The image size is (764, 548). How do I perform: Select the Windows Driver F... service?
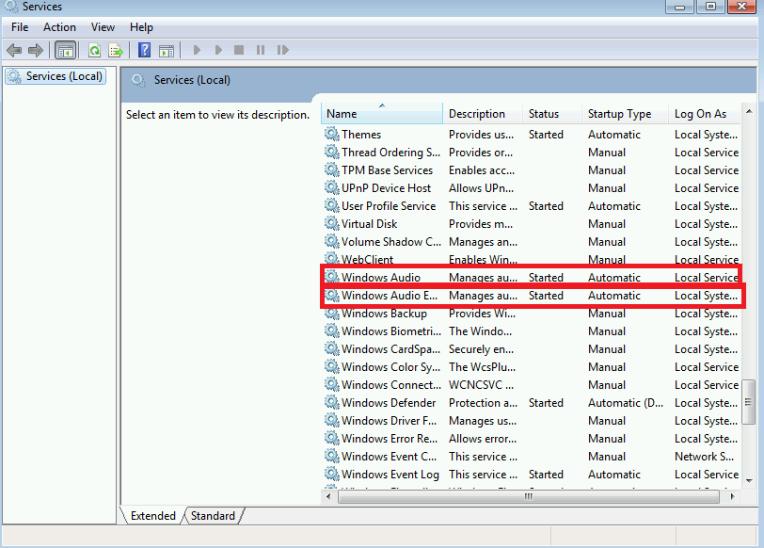tap(532, 420)
